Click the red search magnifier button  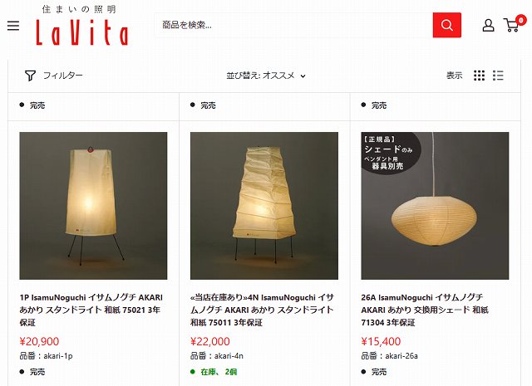tap(446, 25)
